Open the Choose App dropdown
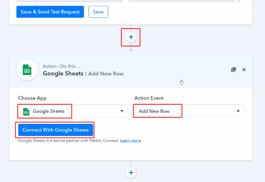The image size is (265, 182). point(73,111)
